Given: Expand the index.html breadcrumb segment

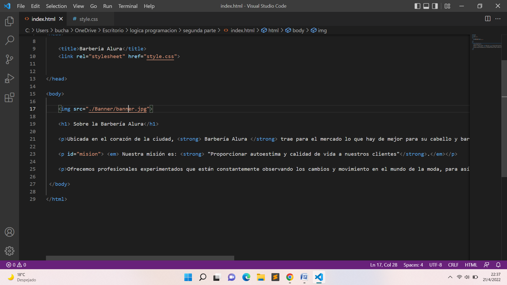Looking at the screenshot, I should (239, 30).
